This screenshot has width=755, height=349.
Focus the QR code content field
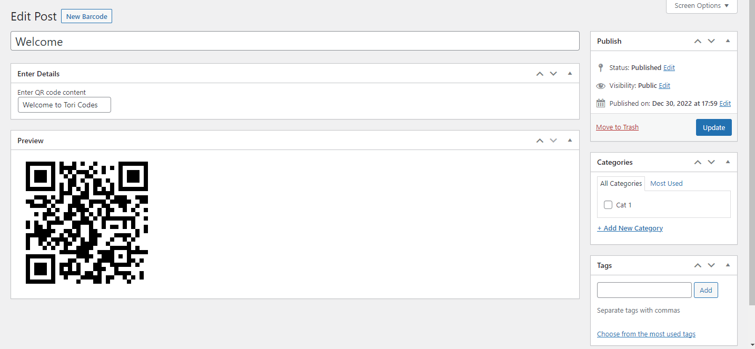tap(64, 105)
